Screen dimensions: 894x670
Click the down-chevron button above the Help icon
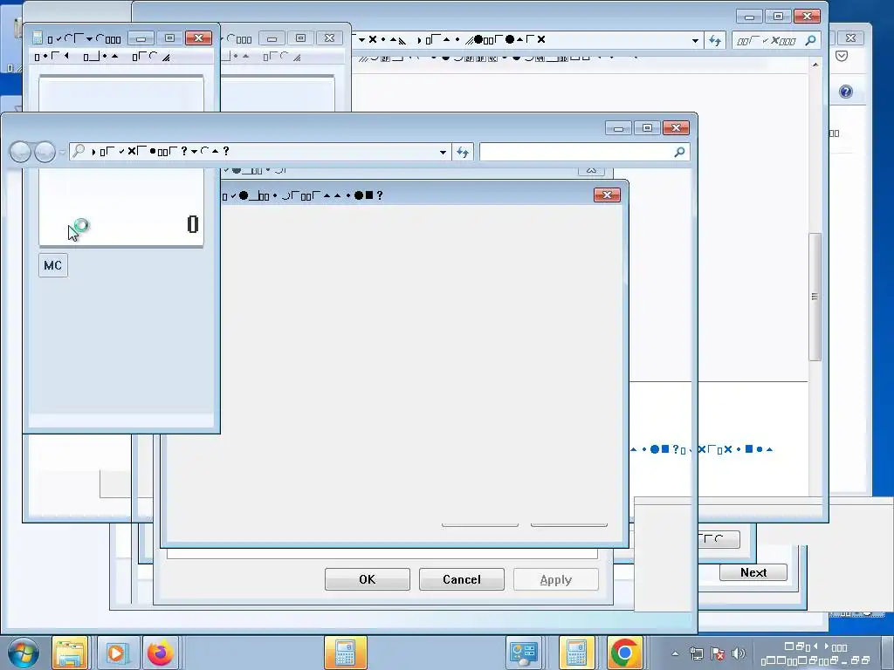click(x=842, y=56)
